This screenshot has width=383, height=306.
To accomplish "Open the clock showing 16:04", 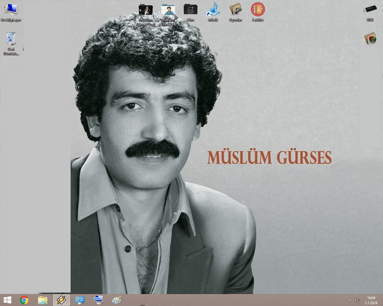I will [x=371, y=300].
